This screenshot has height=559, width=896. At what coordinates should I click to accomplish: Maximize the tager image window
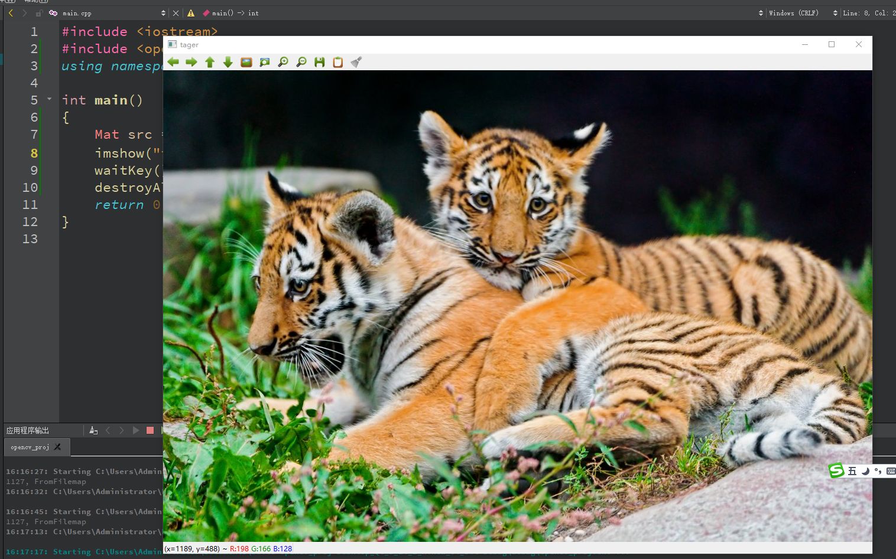click(832, 44)
